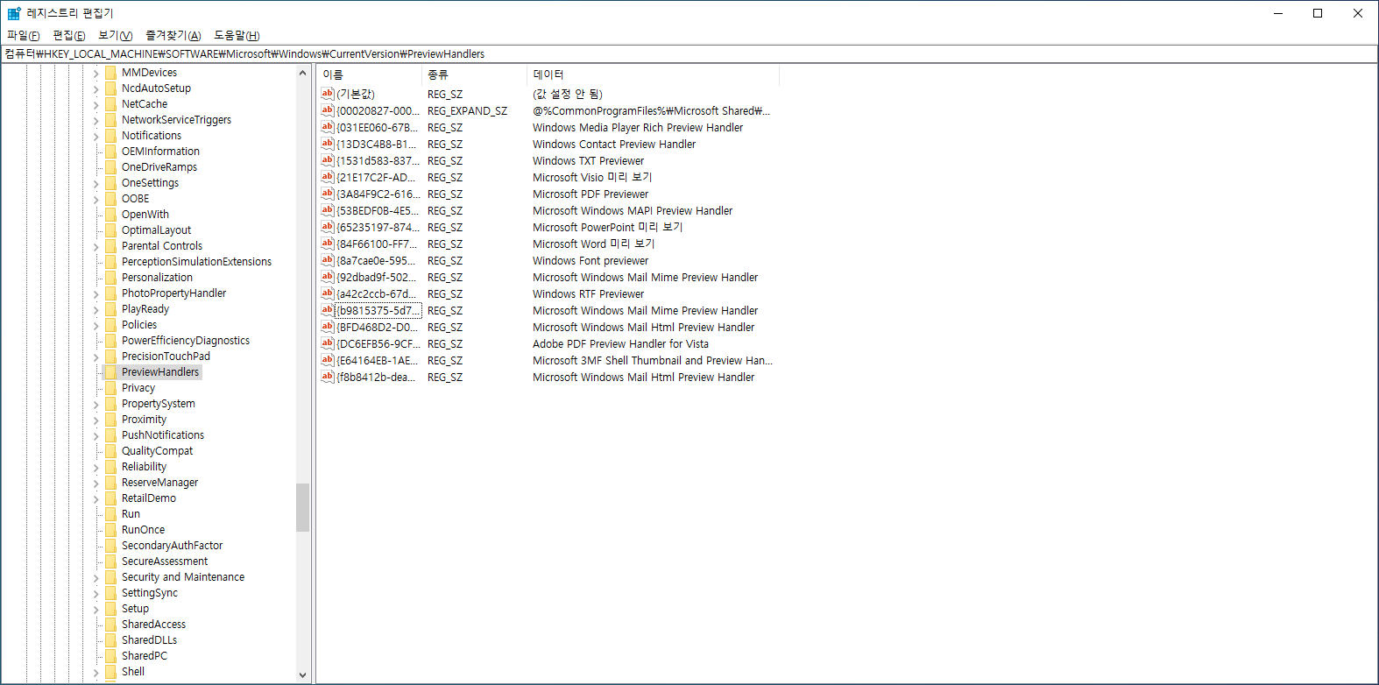Viewport: 1379px width, 685px height.
Task: Click the tree pane vertical scrollbar thumb
Action: coord(303,507)
